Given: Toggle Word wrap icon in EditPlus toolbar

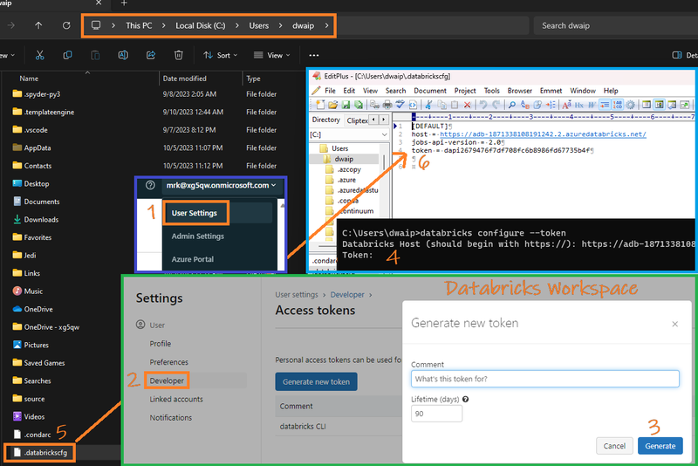Looking at the screenshot, I should pyautogui.click(x=592, y=105).
